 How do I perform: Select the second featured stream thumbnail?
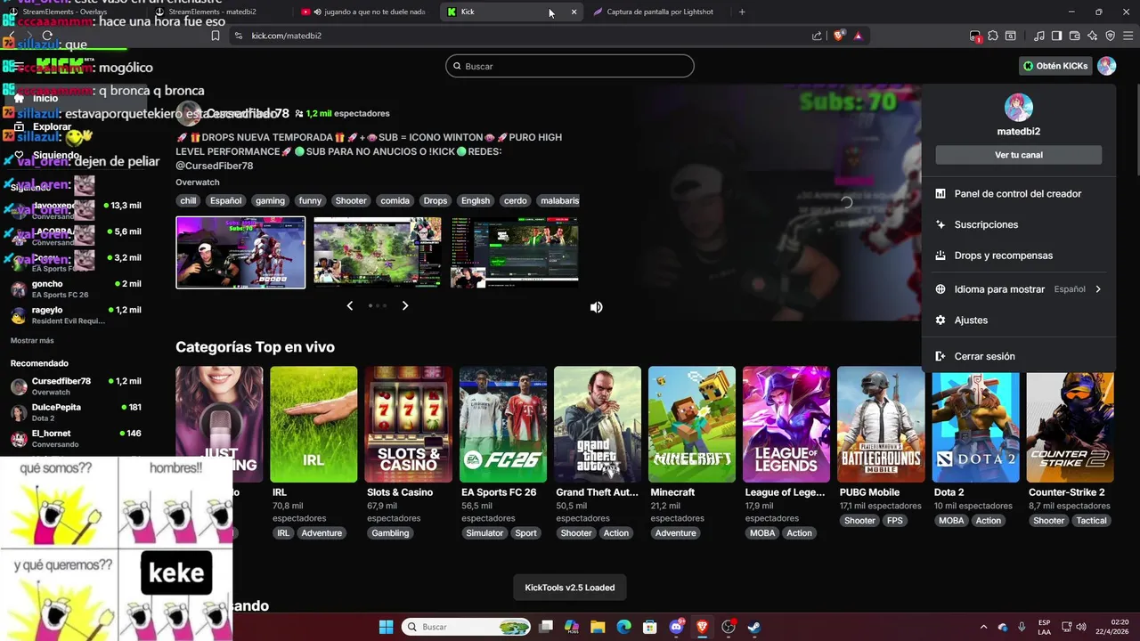coord(378,252)
